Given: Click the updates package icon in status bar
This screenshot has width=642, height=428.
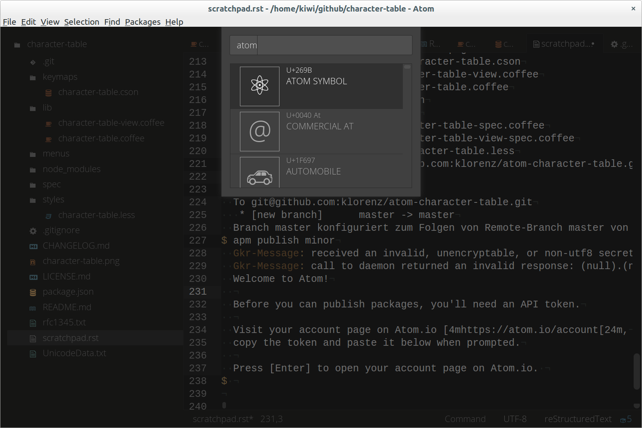Looking at the screenshot, I should tap(626, 419).
